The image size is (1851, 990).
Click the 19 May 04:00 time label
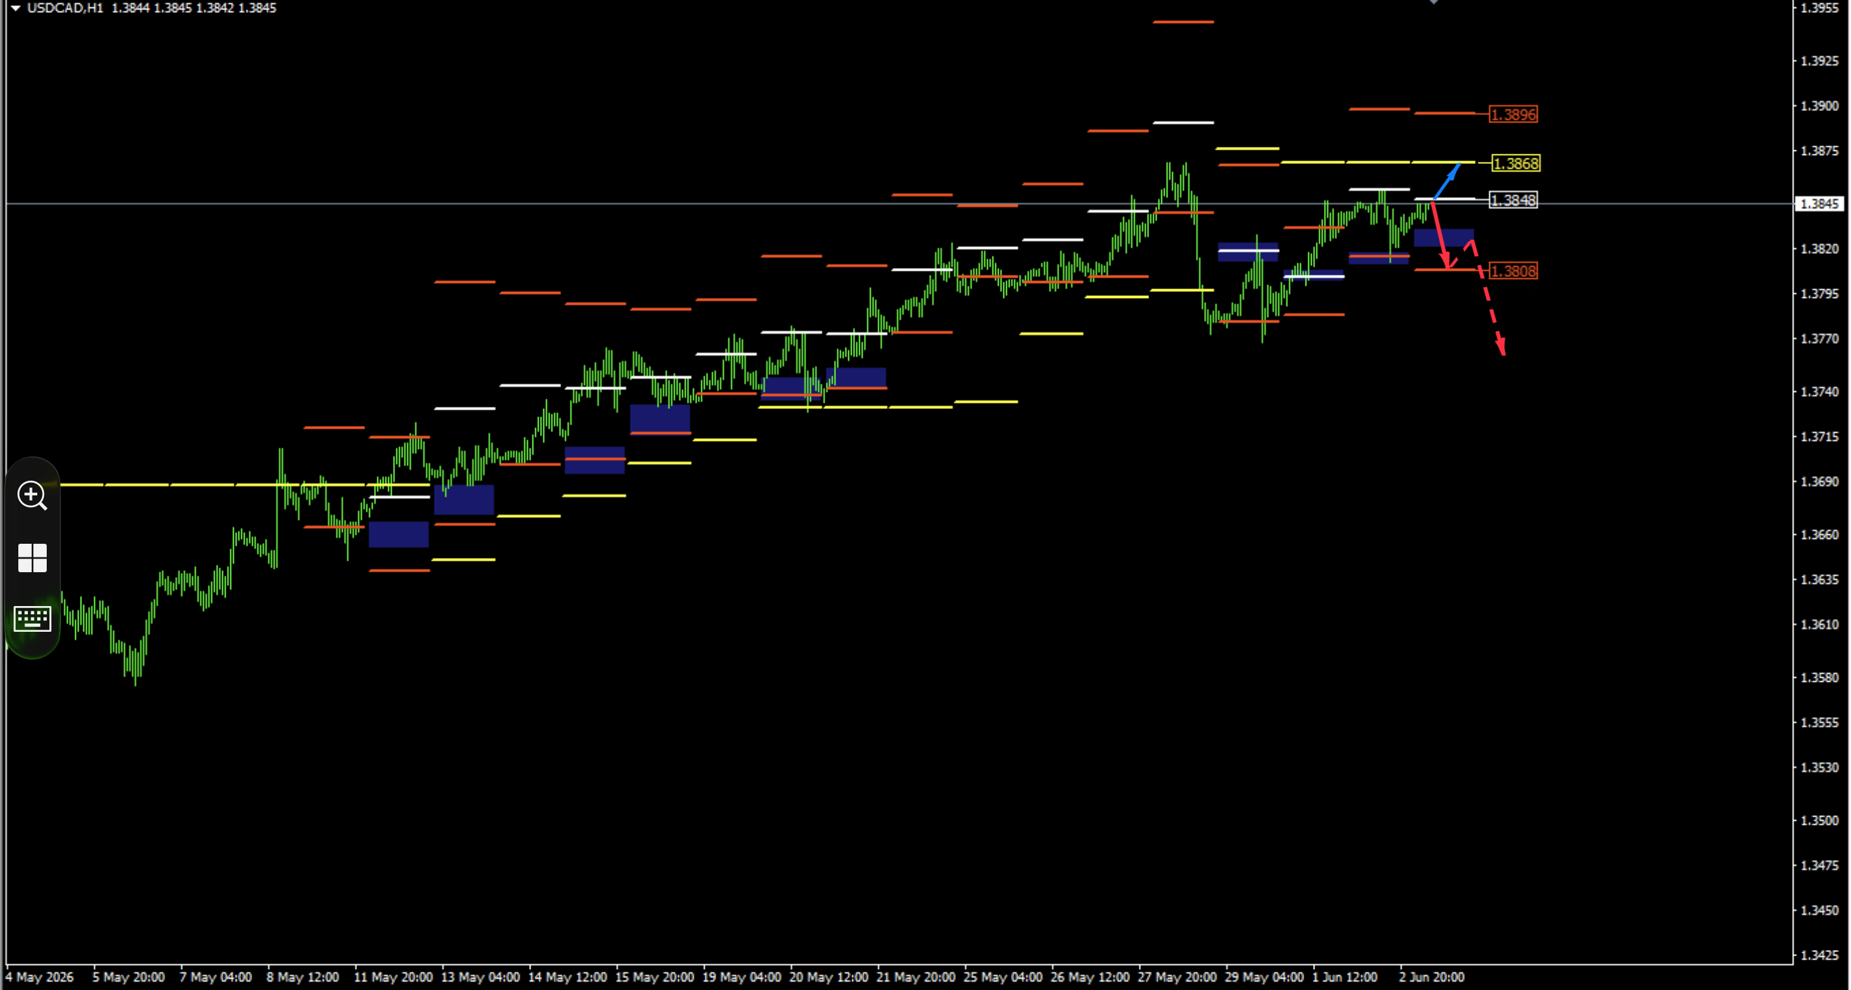click(x=741, y=977)
